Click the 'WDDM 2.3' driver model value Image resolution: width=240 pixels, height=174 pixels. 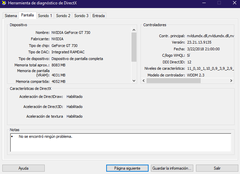[196, 75]
